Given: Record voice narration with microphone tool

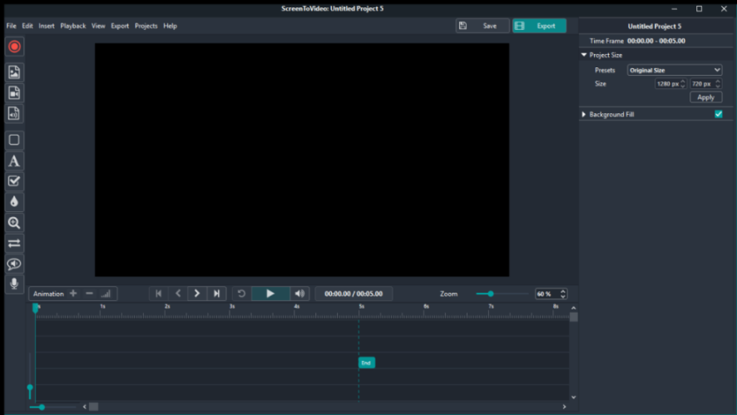Looking at the screenshot, I should click(x=14, y=284).
